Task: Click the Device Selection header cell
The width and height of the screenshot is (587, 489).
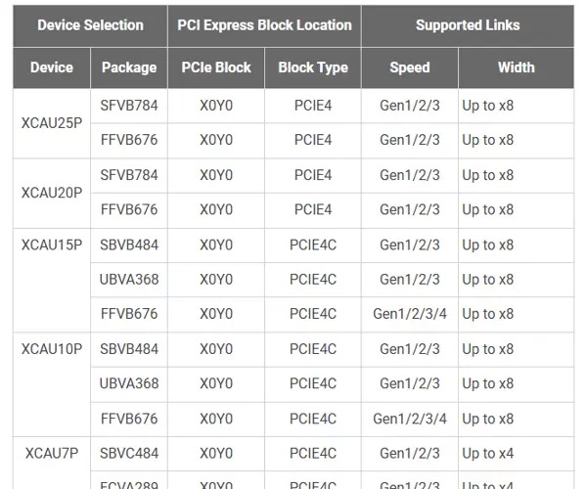Action: pos(90,25)
